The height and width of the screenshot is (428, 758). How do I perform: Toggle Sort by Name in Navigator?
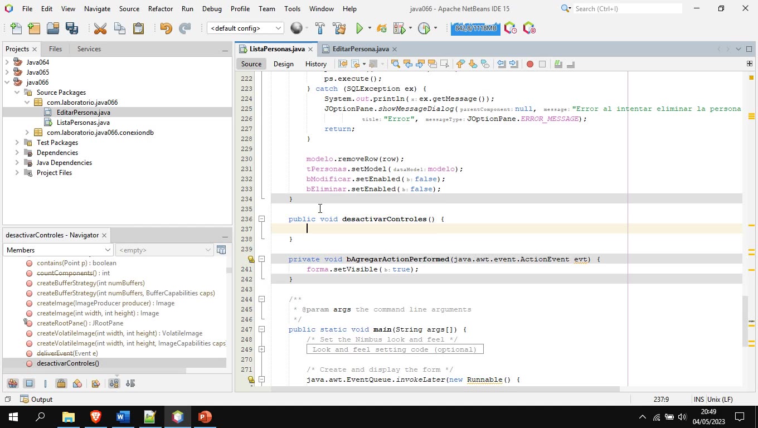[114, 383]
